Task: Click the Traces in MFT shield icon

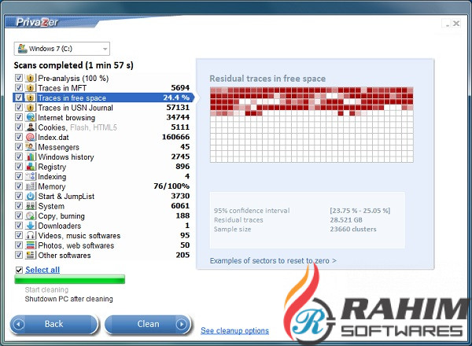Action: tap(31, 88)
